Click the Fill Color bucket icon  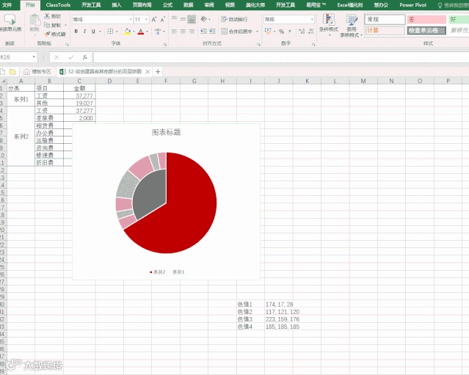click(x=128, y=31)
